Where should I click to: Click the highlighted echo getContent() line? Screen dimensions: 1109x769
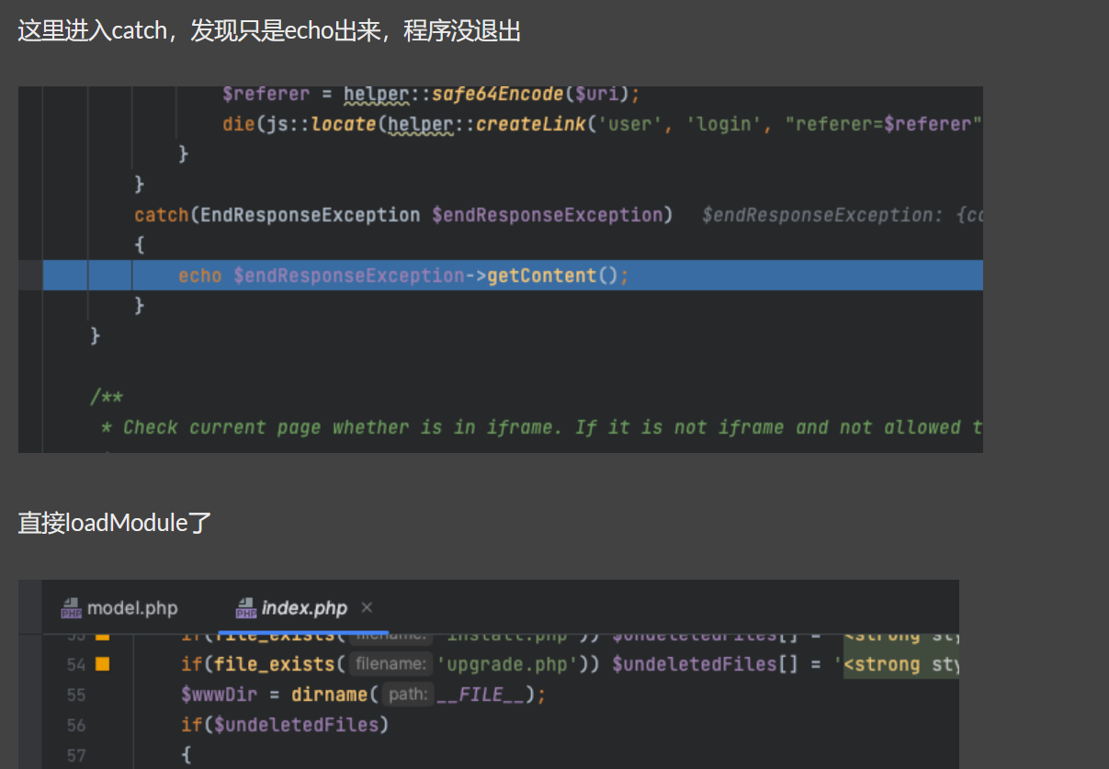404,276
